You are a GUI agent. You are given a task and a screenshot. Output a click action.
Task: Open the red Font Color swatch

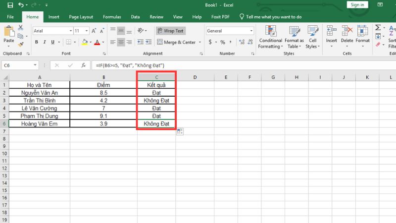coord(97,42)
